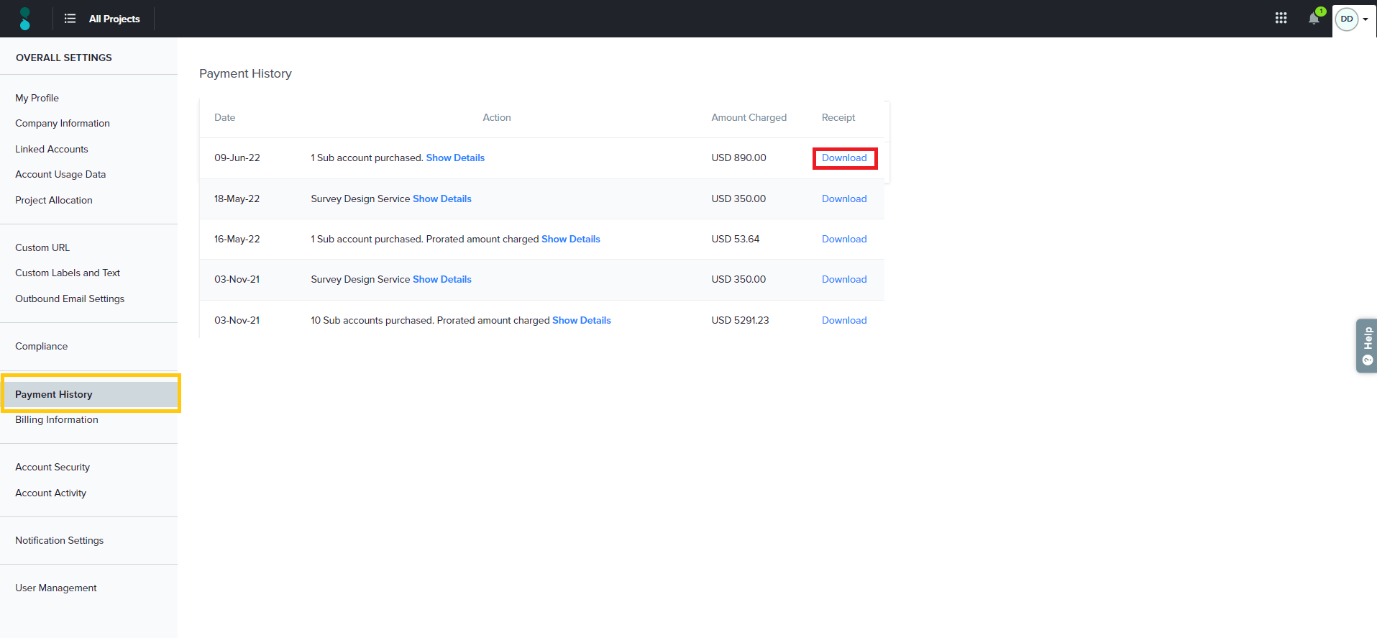Show details for 10 Sub accounts purchase
The height and width of the screenshot is (638, 1377).
tap(581, 320)
